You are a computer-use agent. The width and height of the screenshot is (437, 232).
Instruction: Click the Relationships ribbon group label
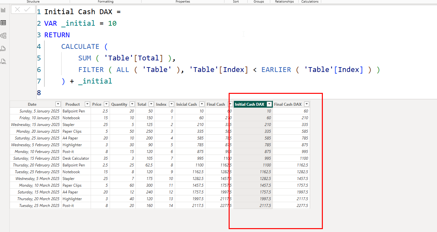tap(284, 2)
